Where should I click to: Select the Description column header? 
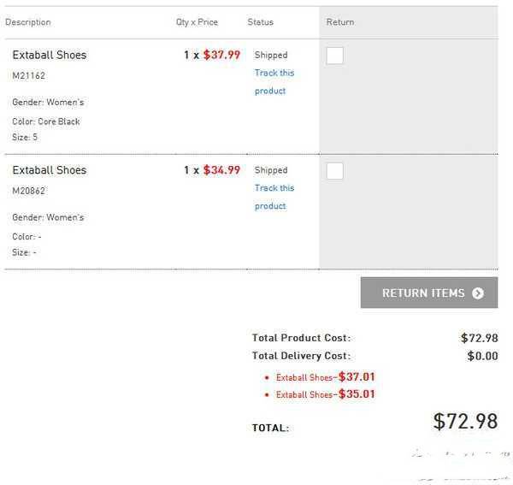click(28, 22)
